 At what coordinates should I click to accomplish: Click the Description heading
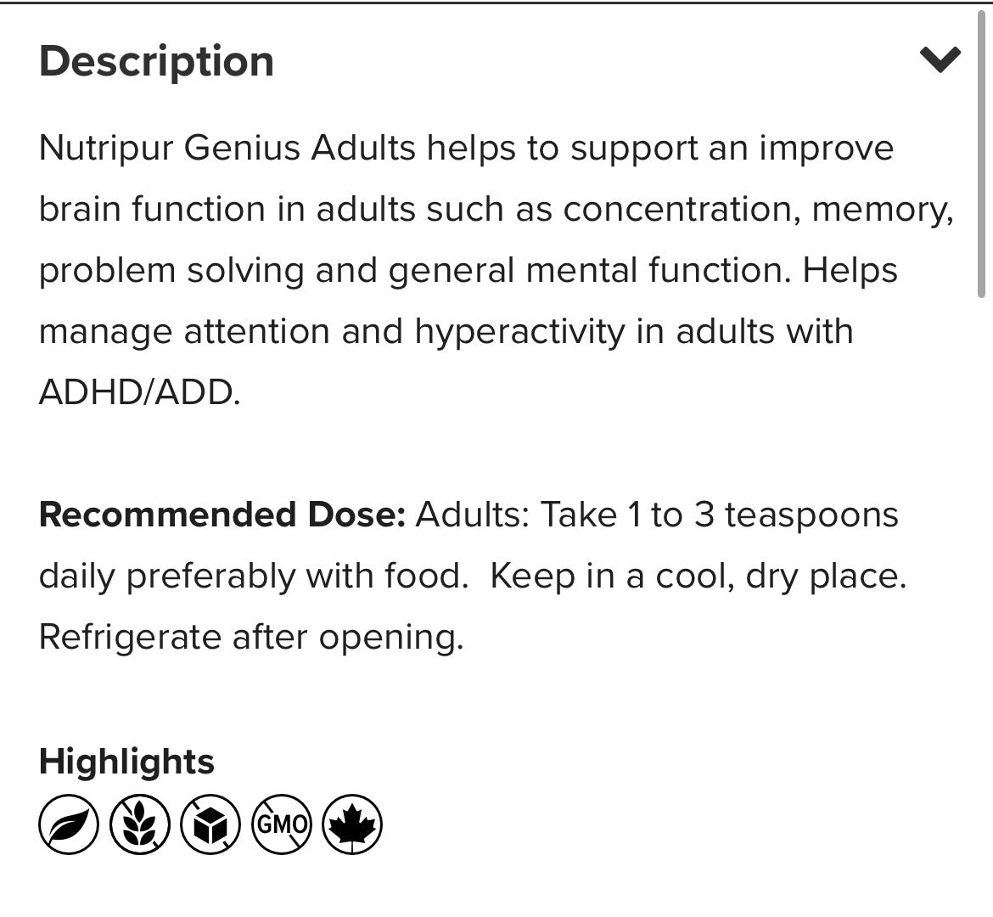(157, 61)
